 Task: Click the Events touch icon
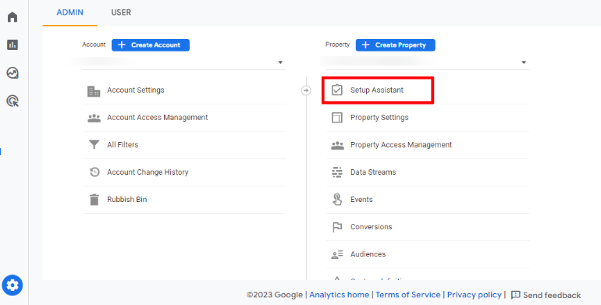pos(337,200)
